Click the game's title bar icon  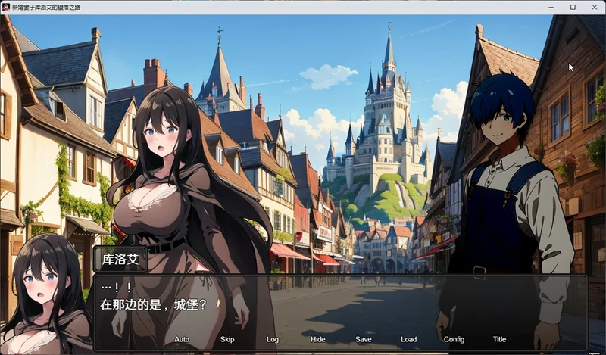click(x=6, y=7)
